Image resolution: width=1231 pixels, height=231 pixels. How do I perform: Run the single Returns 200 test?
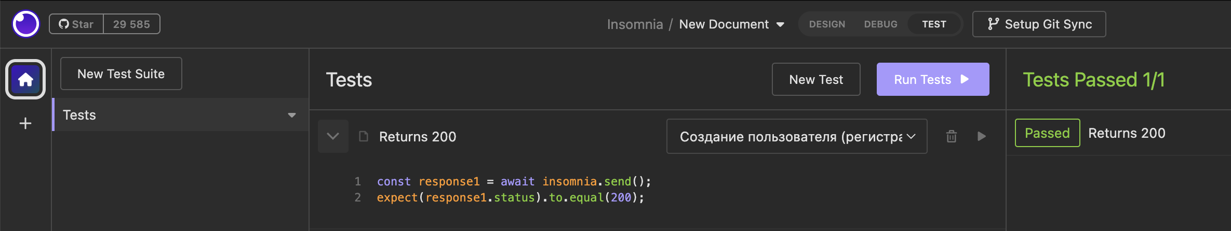click(981, 136)
